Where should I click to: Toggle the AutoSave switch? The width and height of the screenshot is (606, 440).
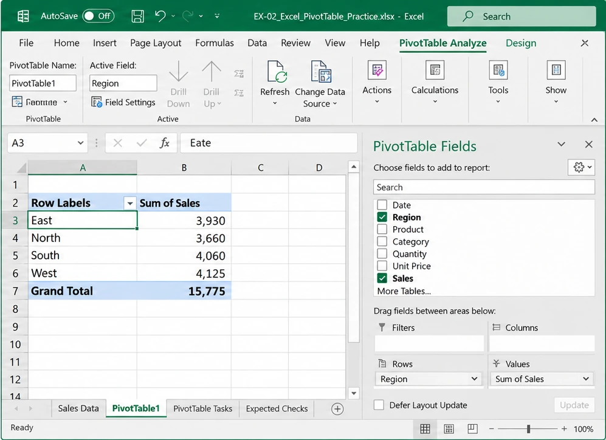[98, 16]
